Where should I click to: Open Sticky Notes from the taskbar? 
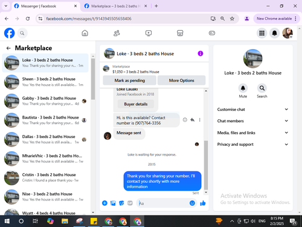pos(94,221)
